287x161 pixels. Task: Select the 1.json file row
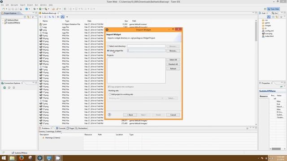(93, 24)
